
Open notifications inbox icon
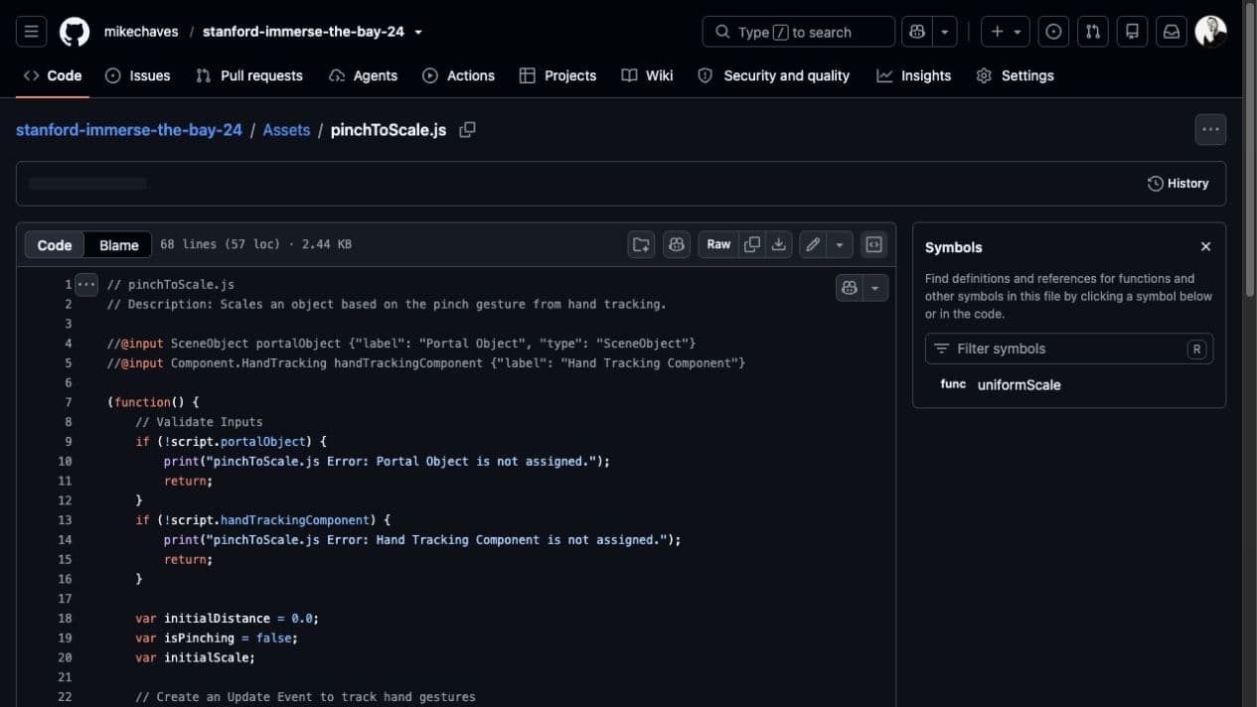click(x=1172, y=32)
